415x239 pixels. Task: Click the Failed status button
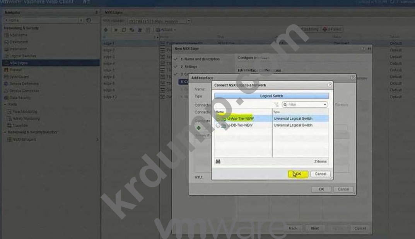click(332, 29)
